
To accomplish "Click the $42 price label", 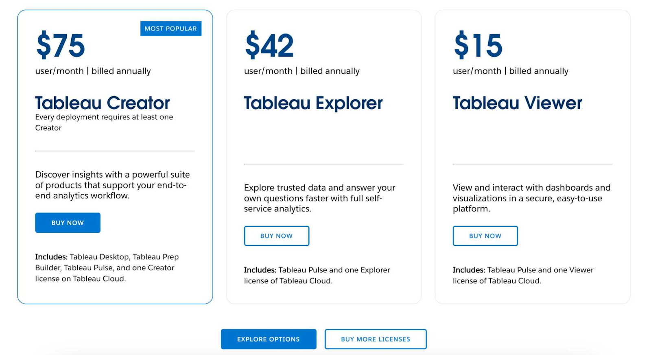I will pos(269,45).
